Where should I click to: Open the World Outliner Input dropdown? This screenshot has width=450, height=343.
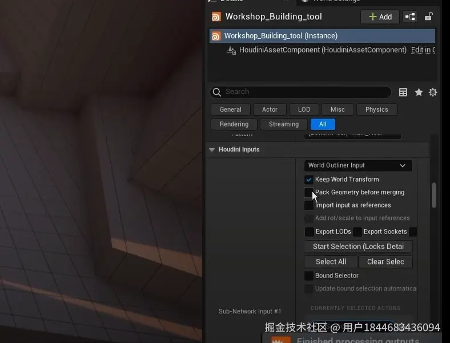tap(358, 165)
